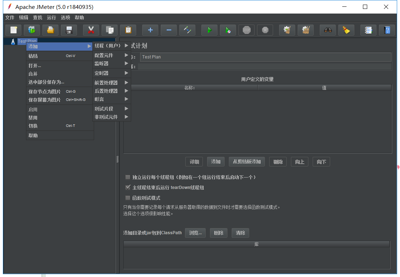Choose 帮助 at context menu bottom
This screenshot has width=400, height=277.
[x=60, y=135]
